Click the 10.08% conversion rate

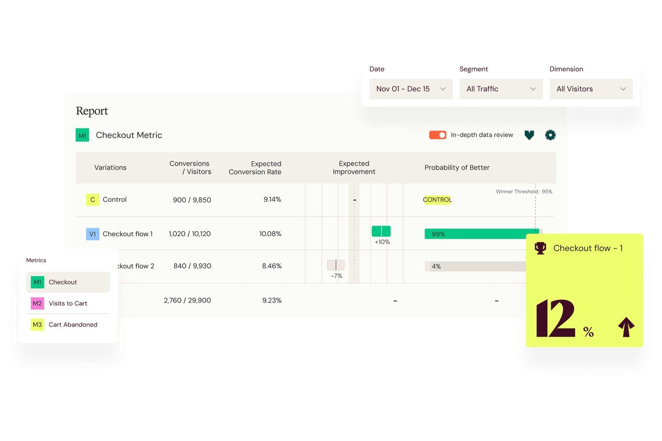270,234
